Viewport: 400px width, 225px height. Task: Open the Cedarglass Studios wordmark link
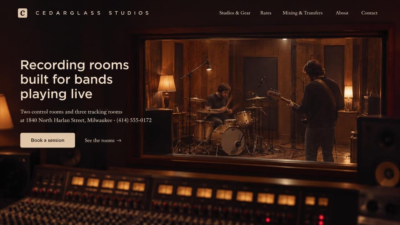92,13
